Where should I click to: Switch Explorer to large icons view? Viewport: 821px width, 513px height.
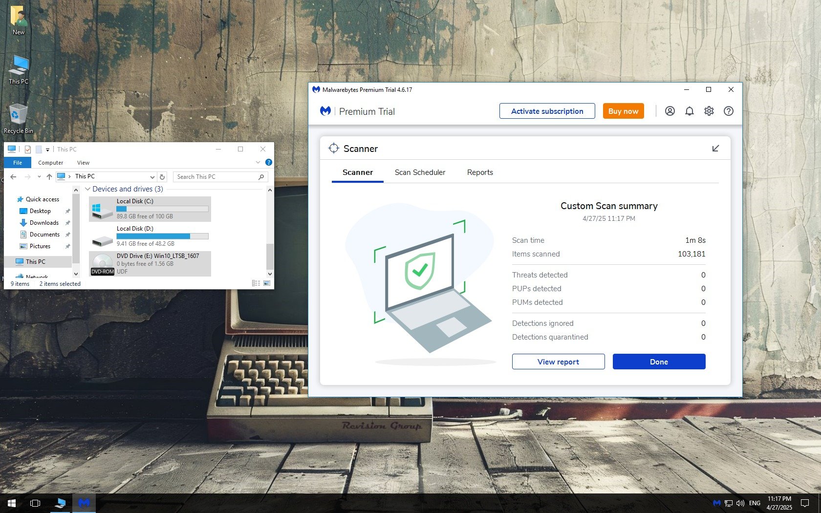click(x=267, y=283)
